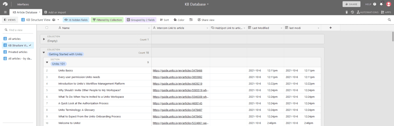This screenshot has width=394, height=126.
Task: Open link guide.unito.io articles/3478492
Action: tap(177, 117)
